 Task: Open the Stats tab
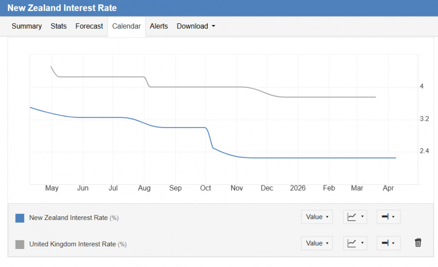click(x=59, y=26)
